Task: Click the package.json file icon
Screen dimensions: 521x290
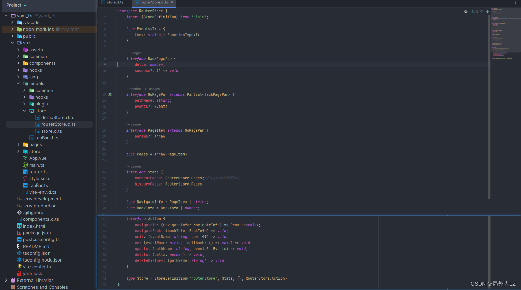Action: coord(19,233)
